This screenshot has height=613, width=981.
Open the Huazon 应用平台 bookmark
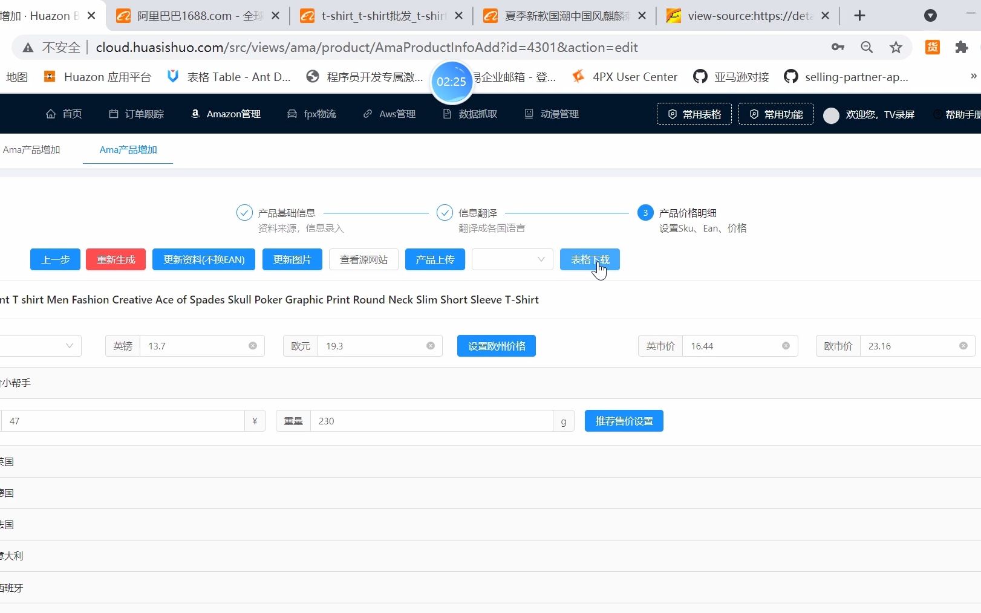(97, 77)
